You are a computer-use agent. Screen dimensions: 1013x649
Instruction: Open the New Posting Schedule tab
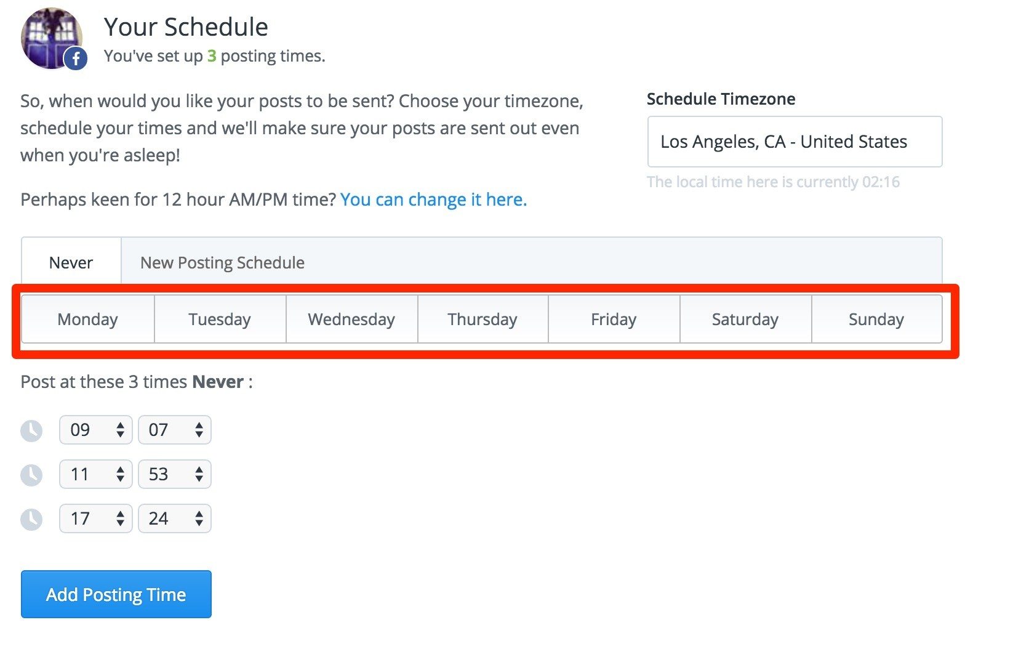click(x=222, y=262)
